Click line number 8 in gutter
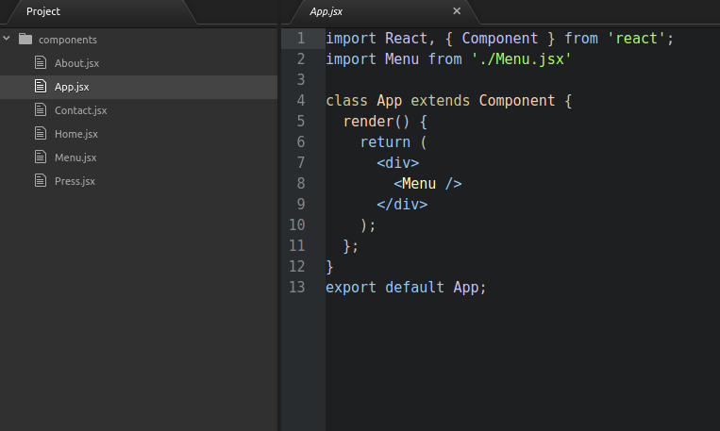The height and width of the screenshot is (431, 720). (301, 183)
